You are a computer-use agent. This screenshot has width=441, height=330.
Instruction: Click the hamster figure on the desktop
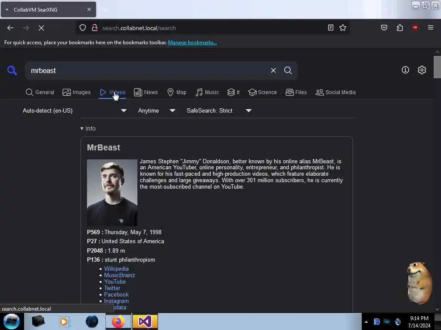click(419, 283)
